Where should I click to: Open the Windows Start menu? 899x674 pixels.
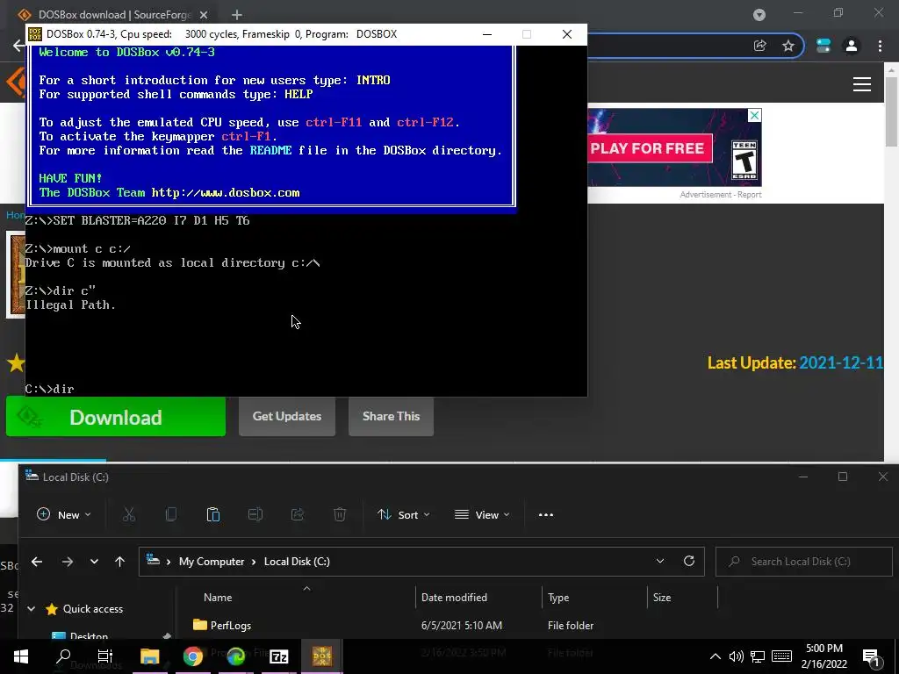coord(21,656)
